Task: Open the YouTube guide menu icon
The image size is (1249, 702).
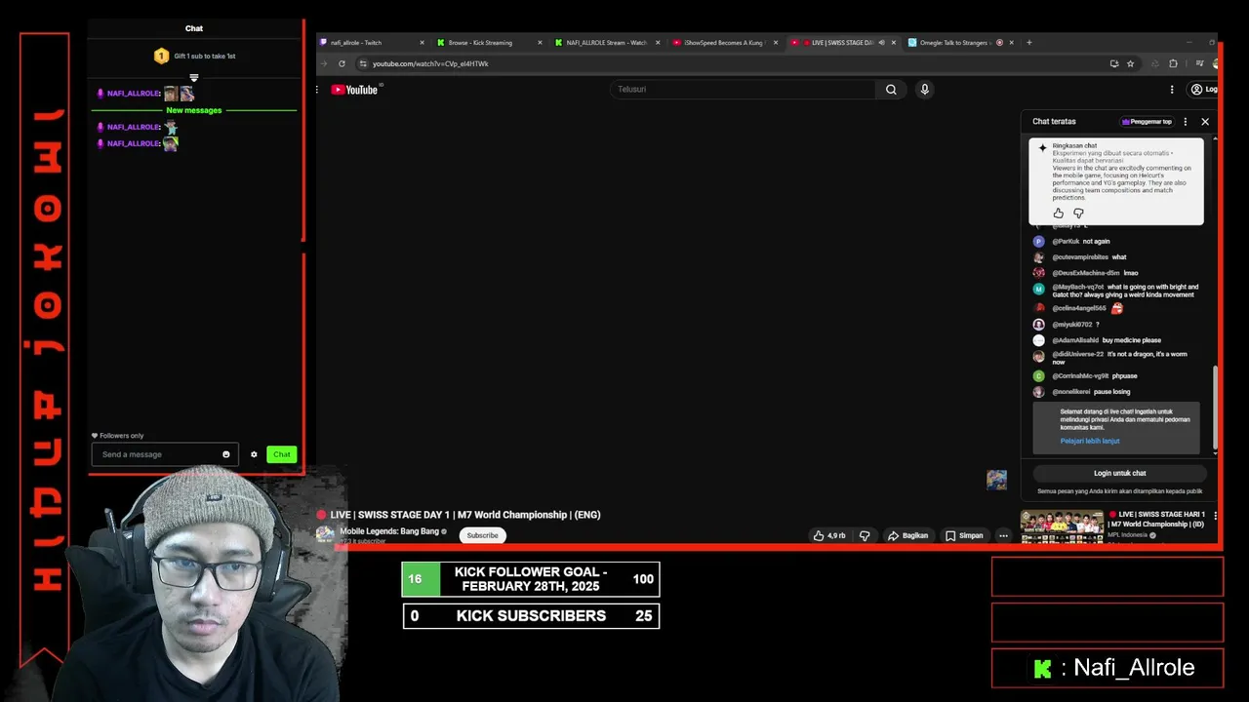Action: (316, 90)
